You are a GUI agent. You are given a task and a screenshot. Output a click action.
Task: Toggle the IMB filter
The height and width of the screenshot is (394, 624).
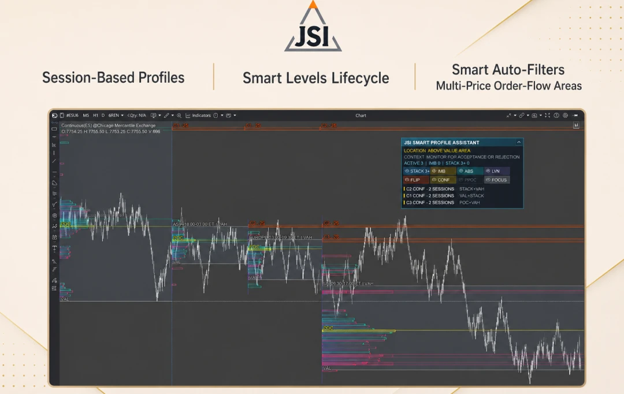[443, 171]
